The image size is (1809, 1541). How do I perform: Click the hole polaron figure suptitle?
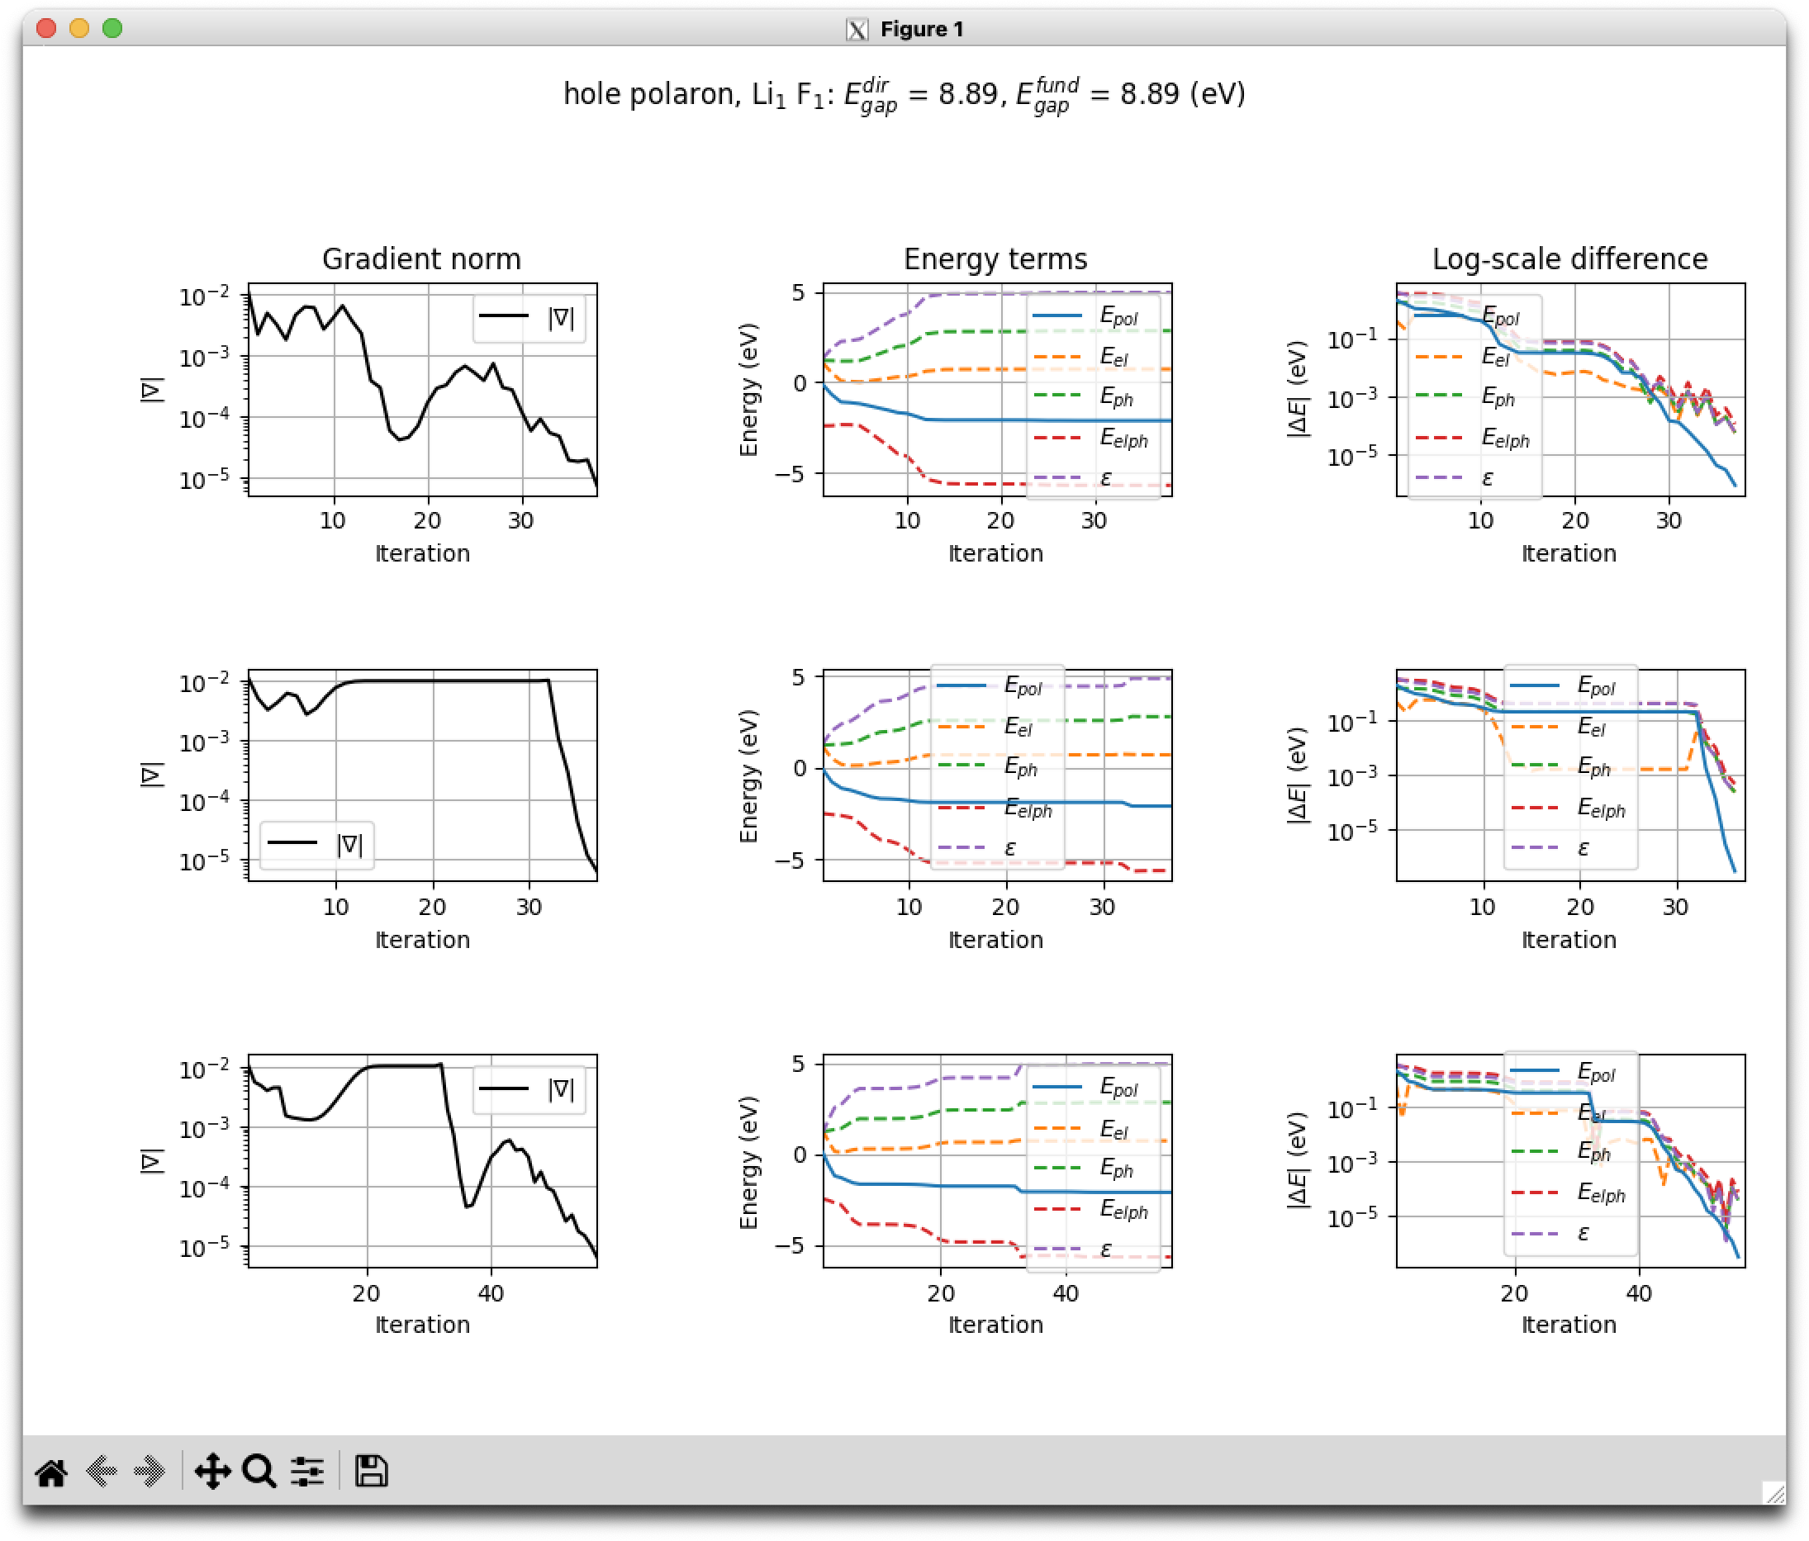coord(904,94)
